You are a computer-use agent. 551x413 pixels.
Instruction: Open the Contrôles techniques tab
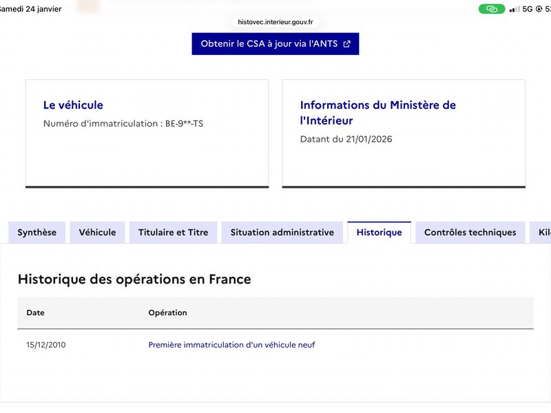[x=470, y=233]
